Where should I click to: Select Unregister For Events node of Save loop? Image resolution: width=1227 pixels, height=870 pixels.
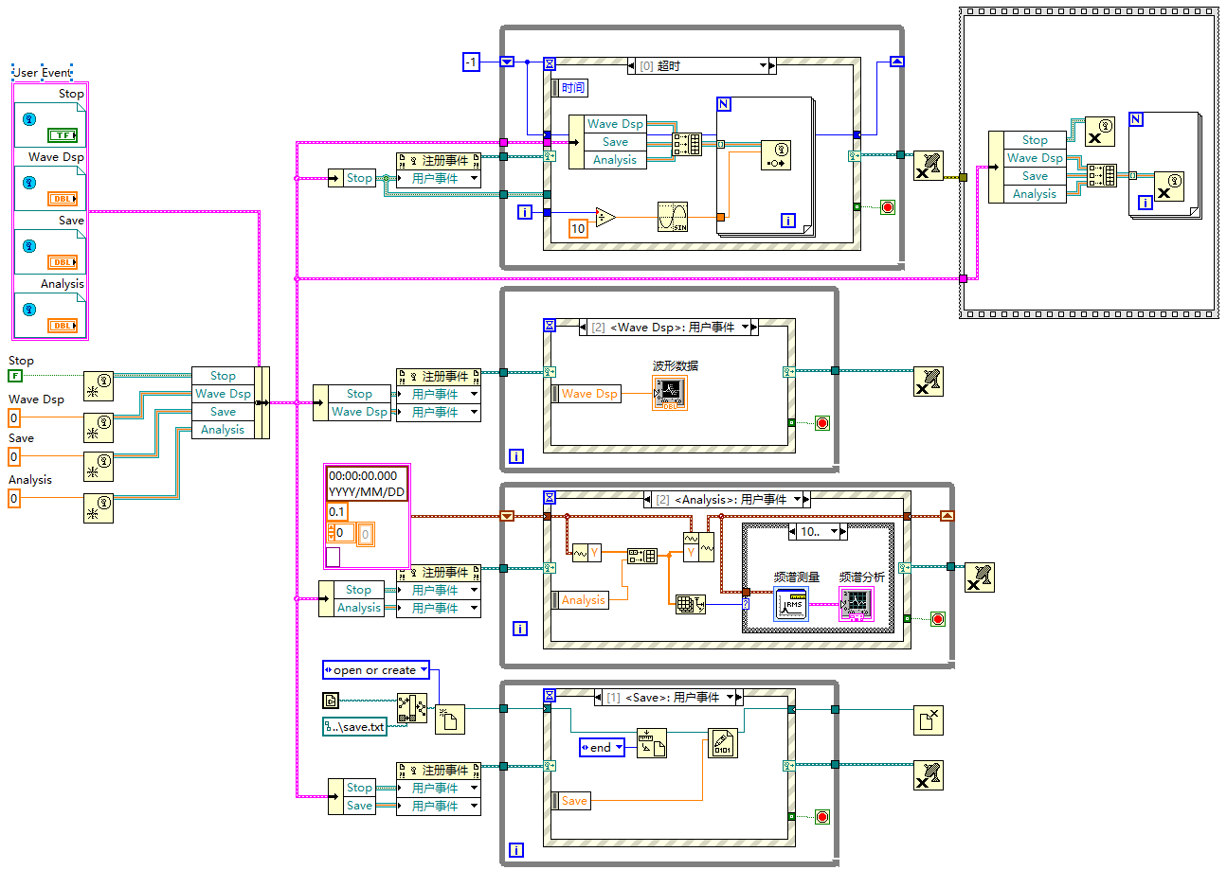point(929,774)
